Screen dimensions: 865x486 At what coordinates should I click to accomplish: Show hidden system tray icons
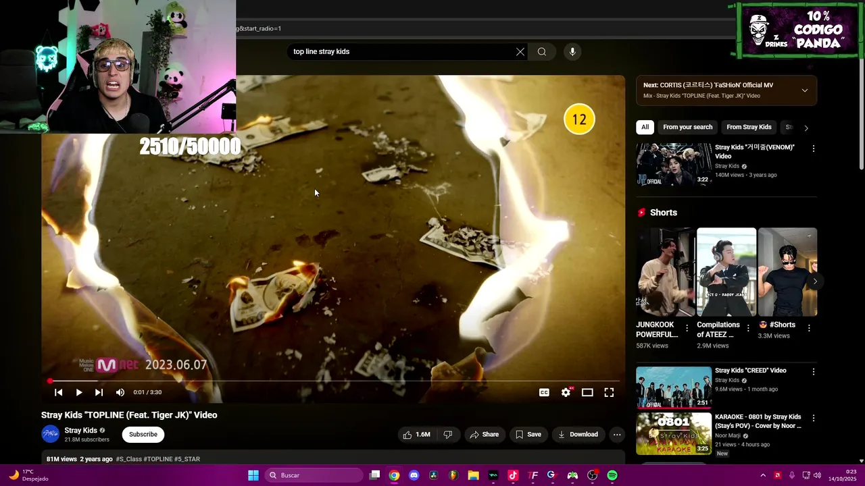tap(763, 475)
